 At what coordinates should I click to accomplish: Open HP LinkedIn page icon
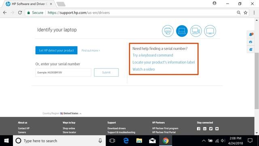click(205, 129)
